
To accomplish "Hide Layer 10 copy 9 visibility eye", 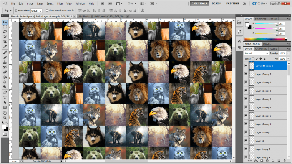I will click(x=246, y=66).
